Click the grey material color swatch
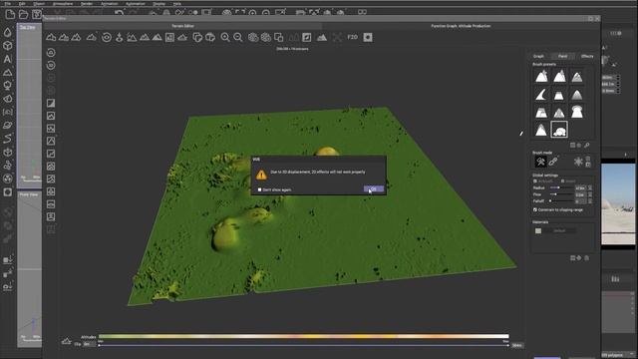638x359 pixels. click(x=538, y=230)
